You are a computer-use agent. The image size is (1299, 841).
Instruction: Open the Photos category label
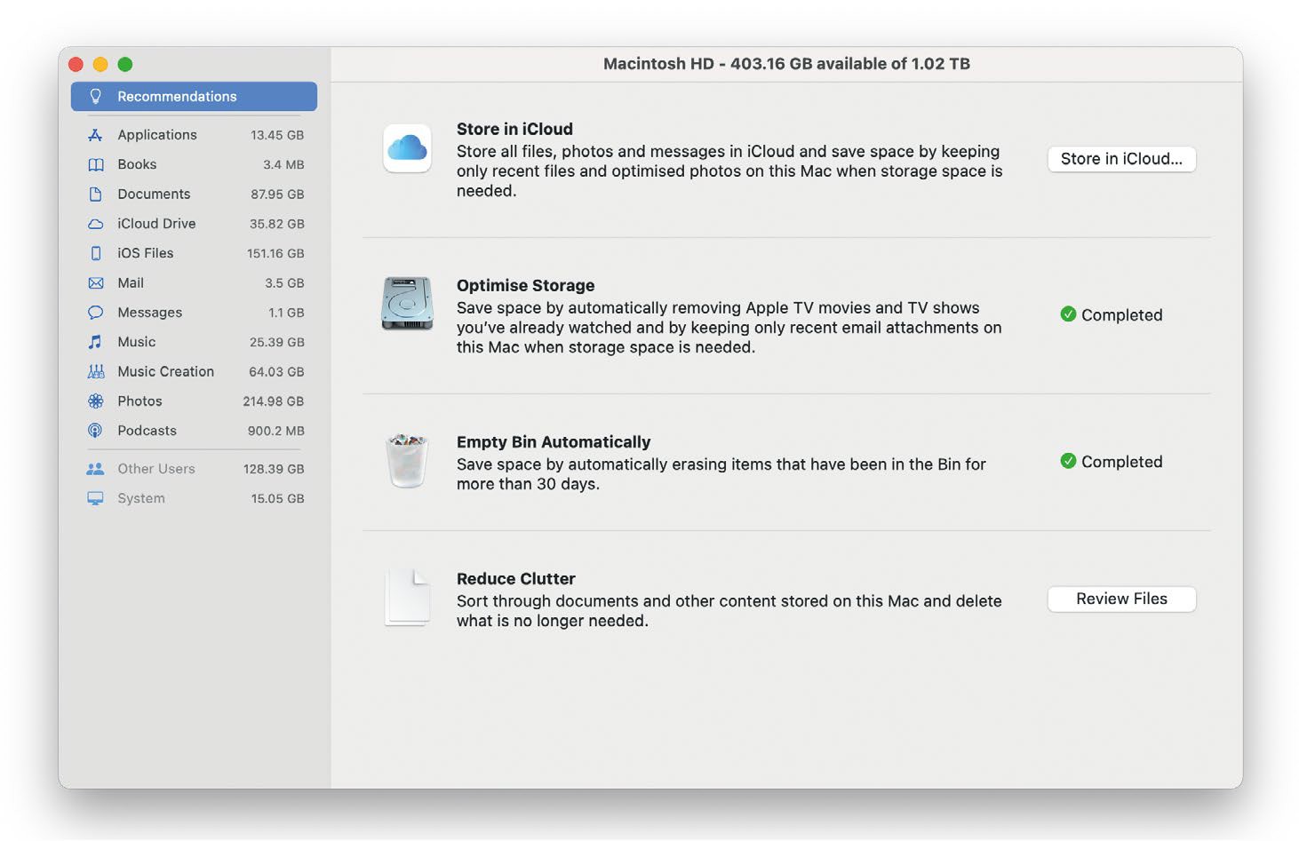(139, 401)
